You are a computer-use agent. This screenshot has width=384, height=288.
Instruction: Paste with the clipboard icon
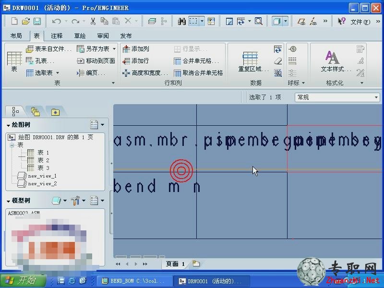116,21
